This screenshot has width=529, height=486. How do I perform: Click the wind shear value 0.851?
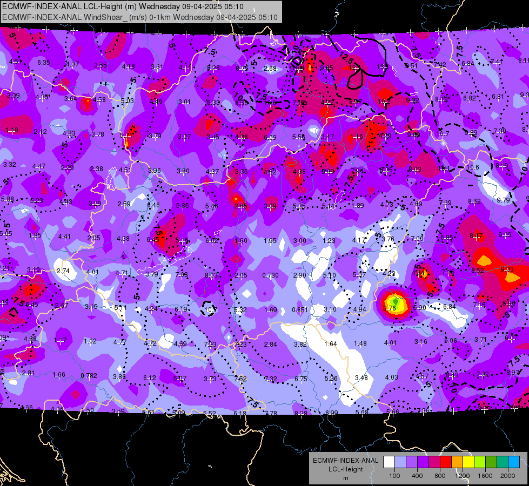pyautogui.click(x=300, y=309)
